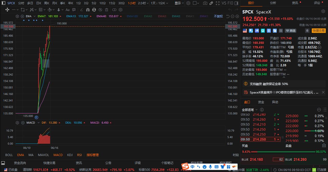Open the 个股笔记 bottom panel
This screenshot has height=172, width=328.
pos(167,163)
